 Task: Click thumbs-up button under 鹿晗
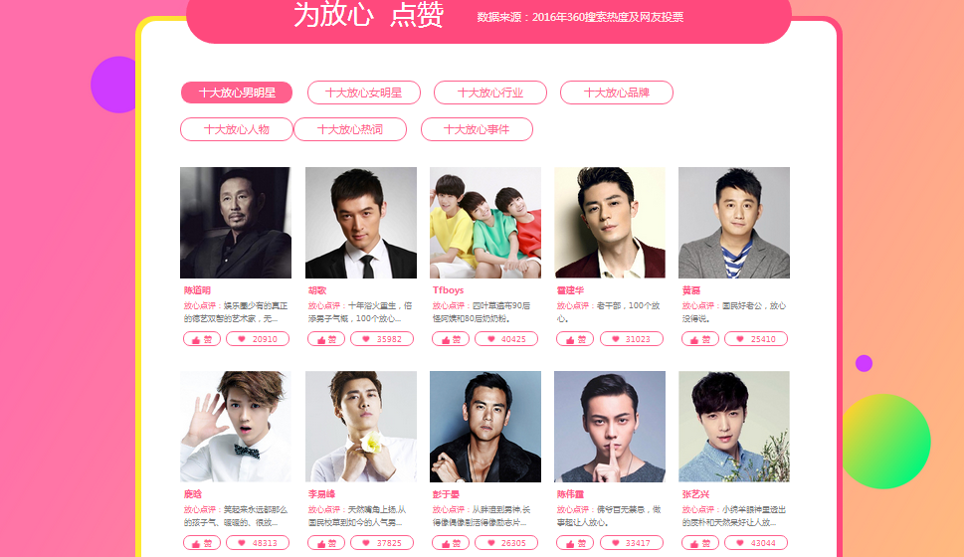point(202,543)
